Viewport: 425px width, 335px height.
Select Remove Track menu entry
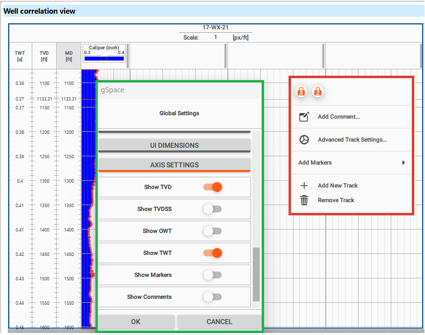[336, 200]
